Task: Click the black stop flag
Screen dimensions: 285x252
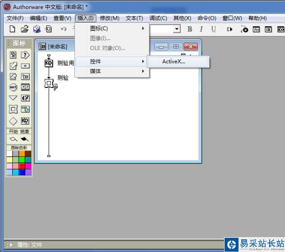Action: pos(24,139)
